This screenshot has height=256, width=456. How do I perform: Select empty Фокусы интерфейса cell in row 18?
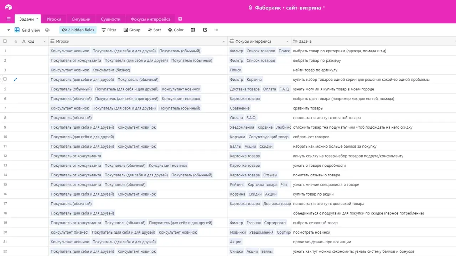[x=259, y=213]
